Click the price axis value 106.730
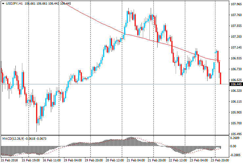Viewport: 243px width, 164px height. pos(236,69)
